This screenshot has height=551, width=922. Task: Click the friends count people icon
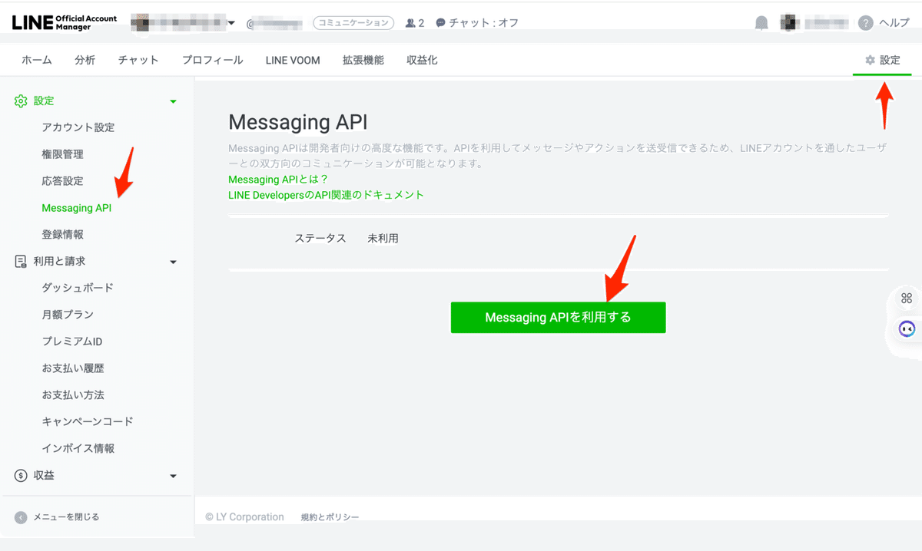[410, 23]
